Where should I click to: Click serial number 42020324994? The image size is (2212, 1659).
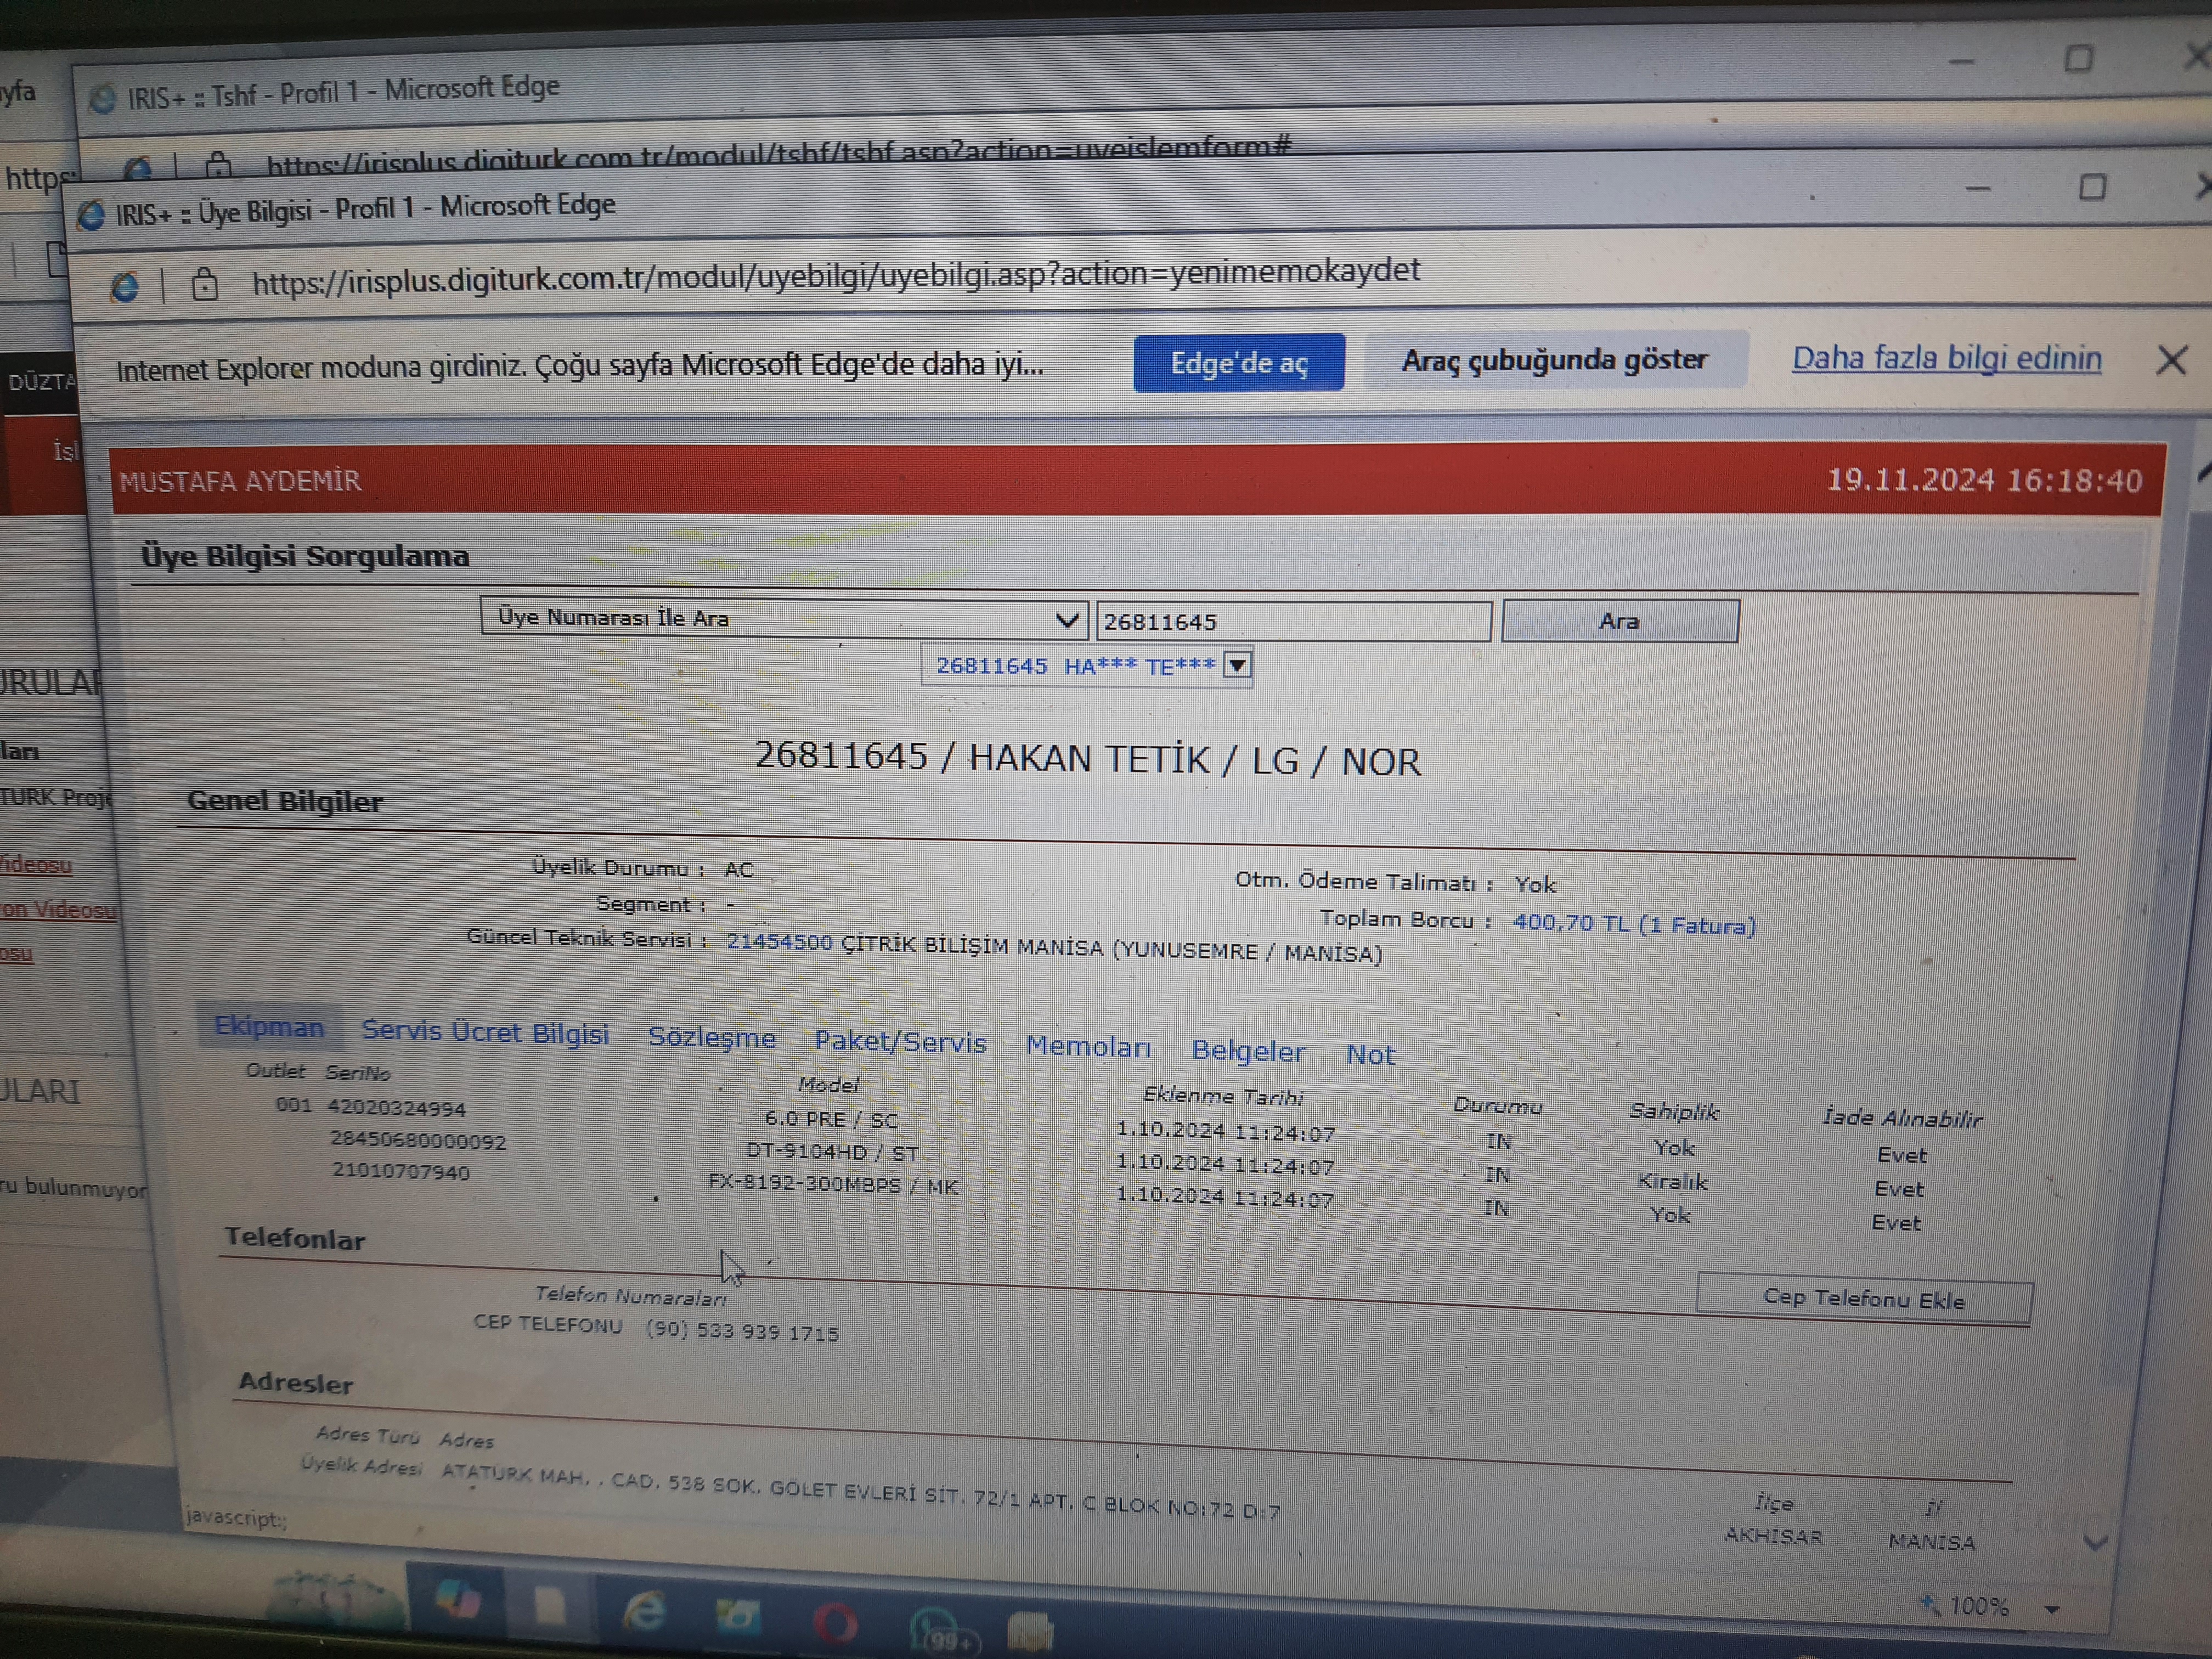pos(396,1108)
